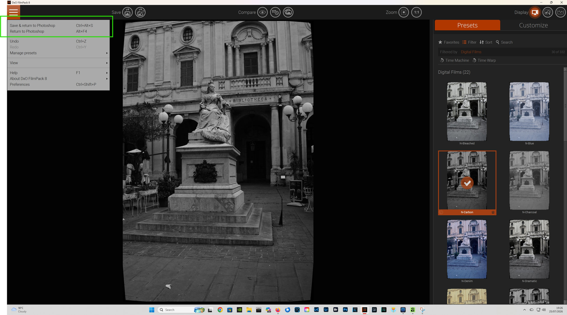Screen dimensions: 567x315
Task: Open Microsoft Store from the taskbar
Action: [x=230, y=310]
